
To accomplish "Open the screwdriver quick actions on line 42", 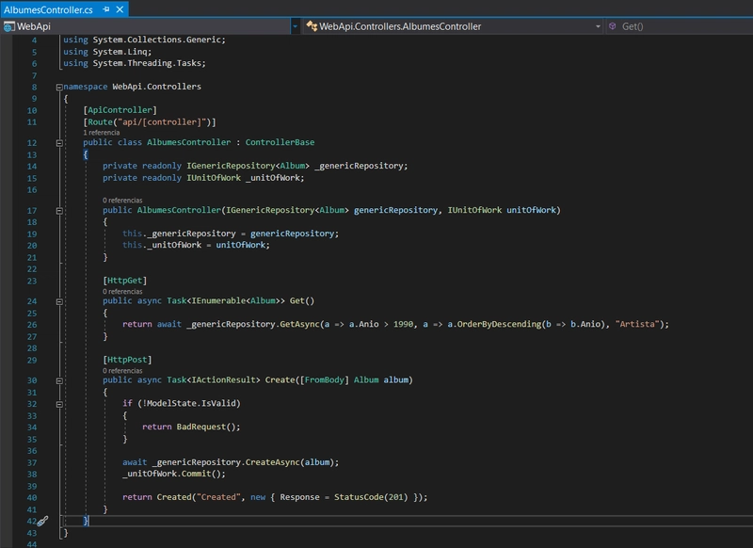I will [42, 521].
